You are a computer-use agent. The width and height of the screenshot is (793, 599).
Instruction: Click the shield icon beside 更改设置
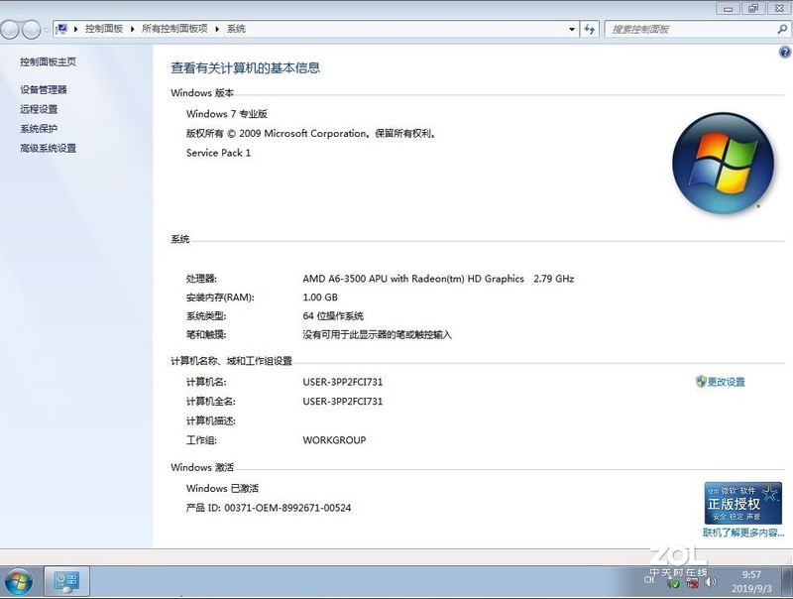[x=703, y=381]
